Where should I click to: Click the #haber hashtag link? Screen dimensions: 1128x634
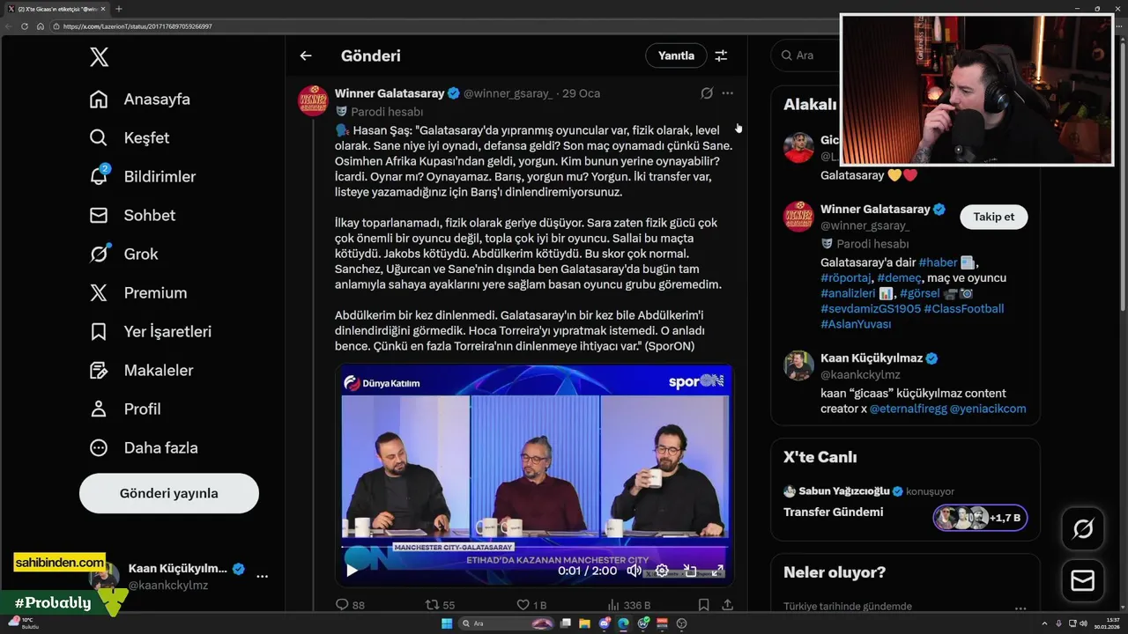pyautogui.click(x=938, y=262)
